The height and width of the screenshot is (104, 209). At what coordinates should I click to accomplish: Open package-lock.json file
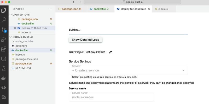tap(32, 59)
